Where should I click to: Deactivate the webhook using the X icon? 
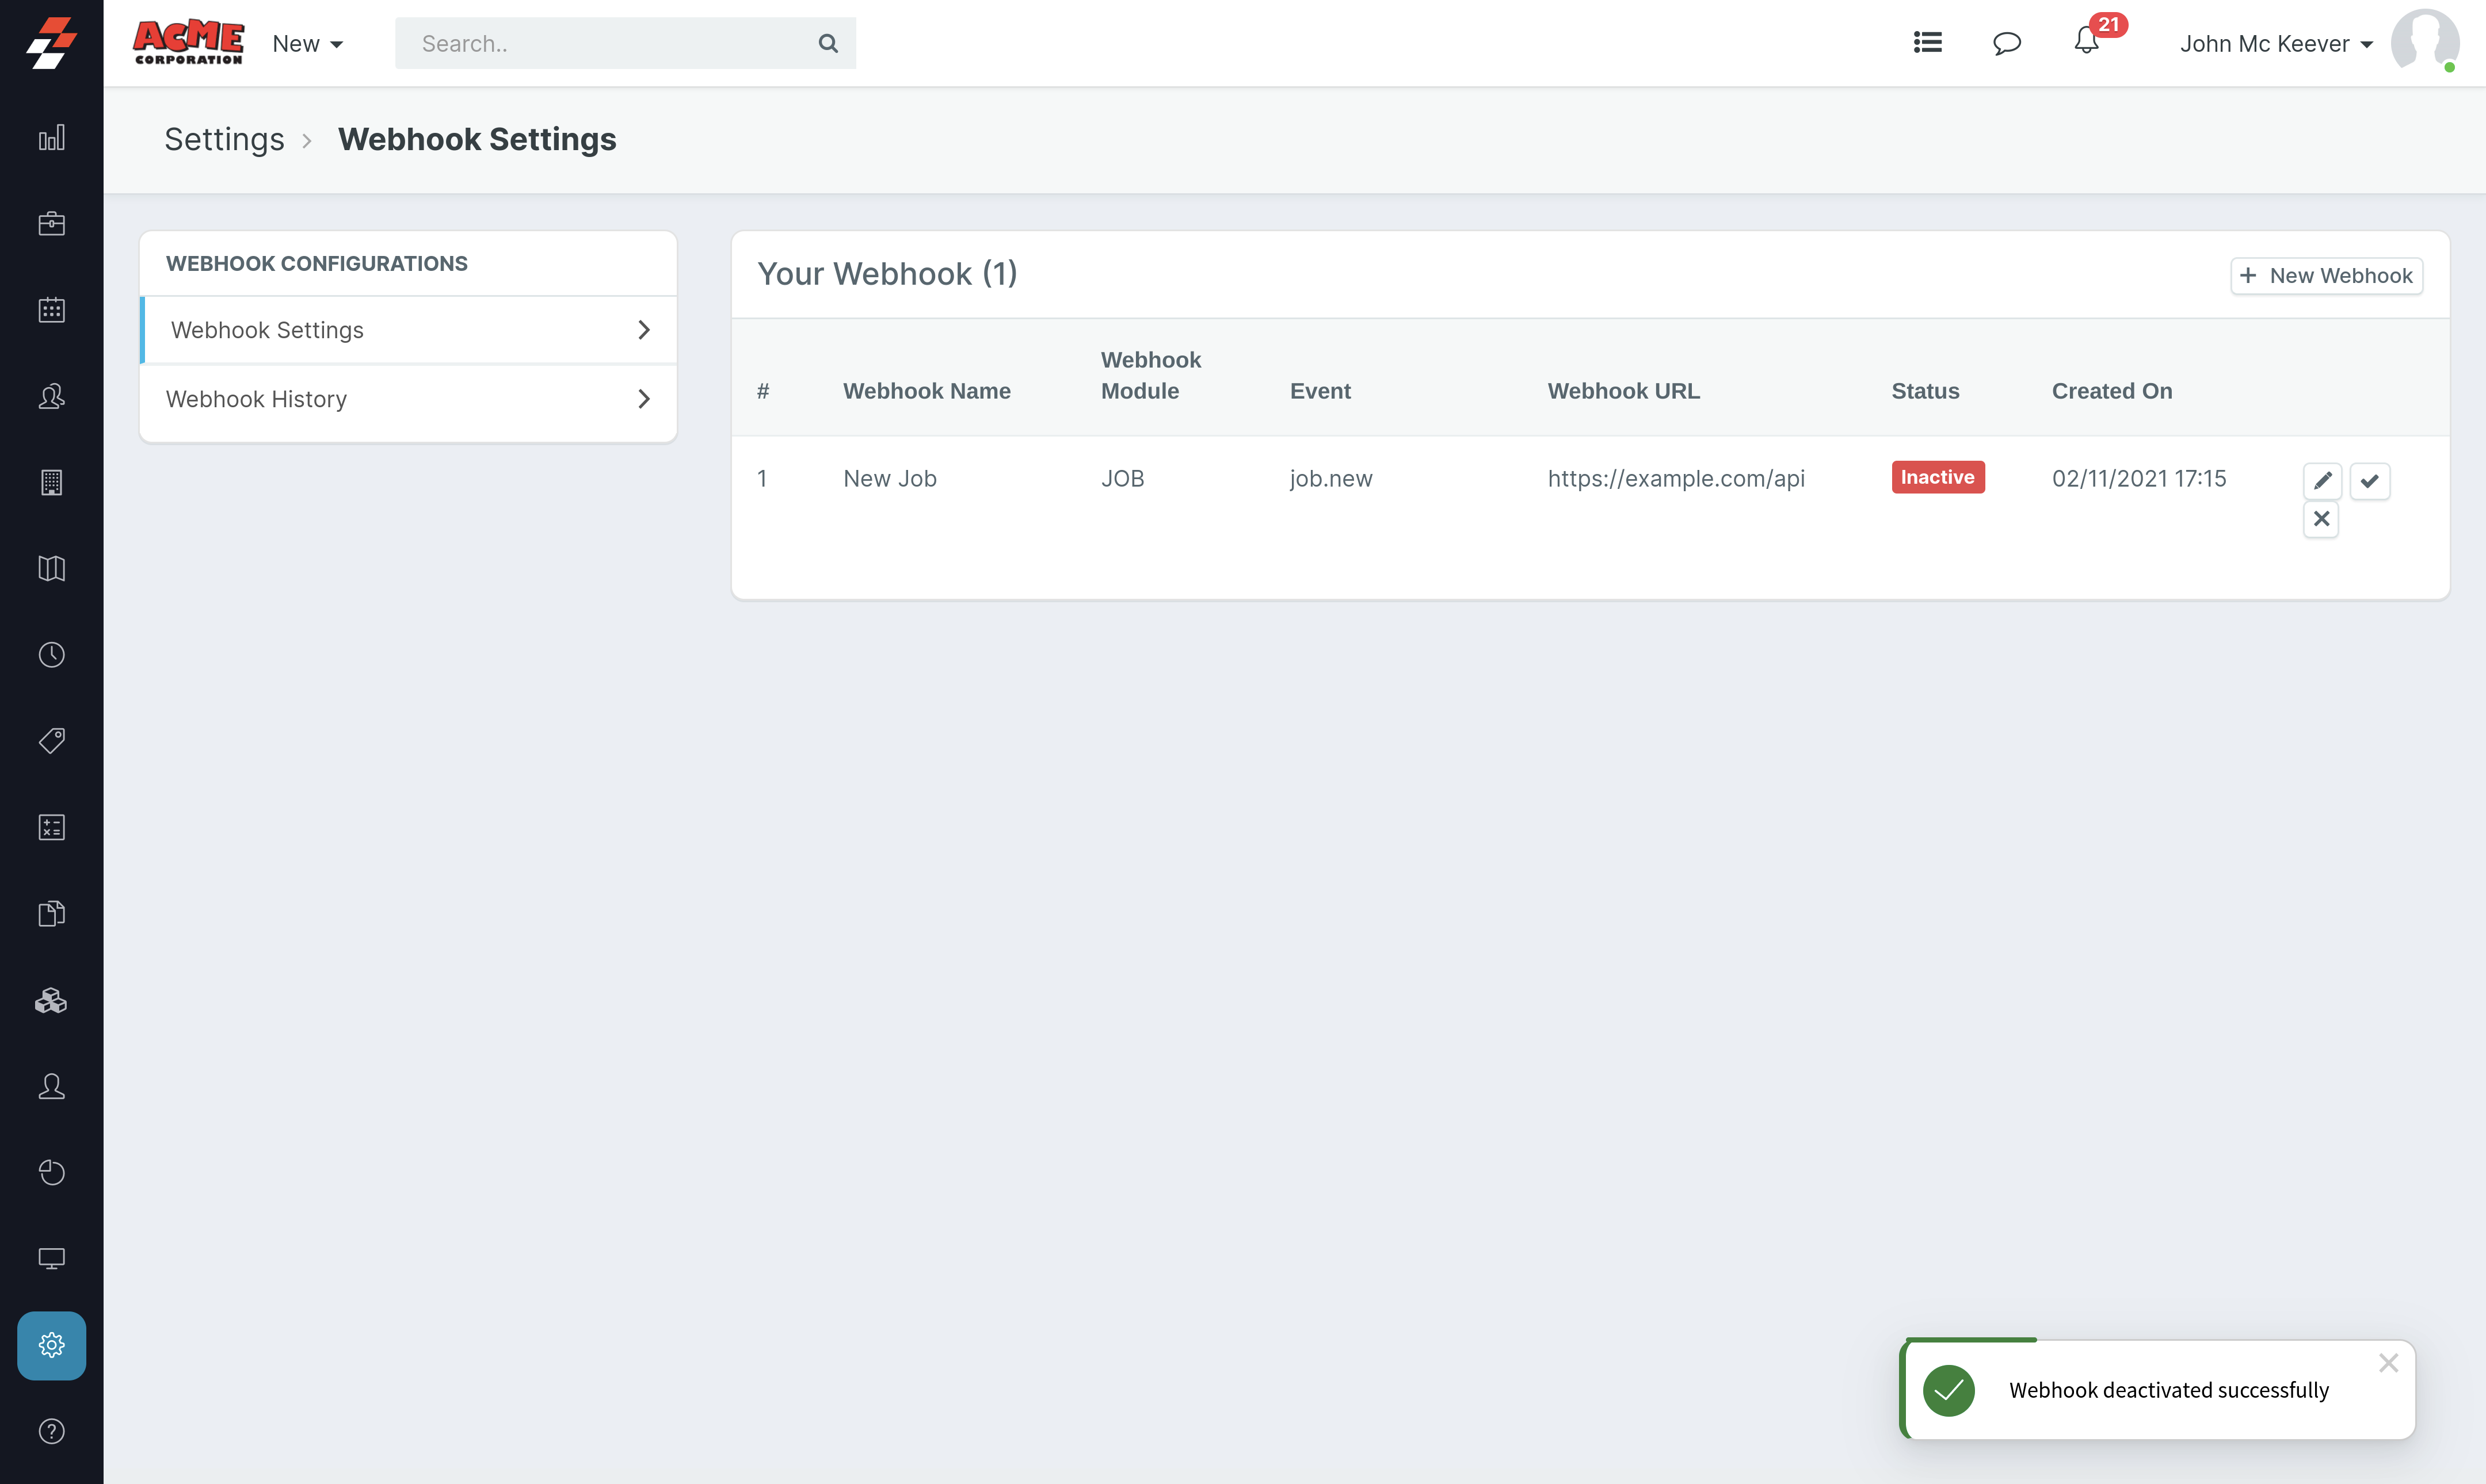coord(2322,519)
